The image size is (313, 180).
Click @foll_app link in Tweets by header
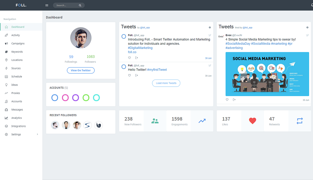145,28
